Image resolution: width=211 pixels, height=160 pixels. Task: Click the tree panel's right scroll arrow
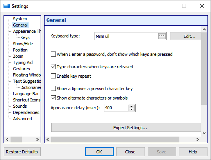pyautogui.click(x=38, y=139)
